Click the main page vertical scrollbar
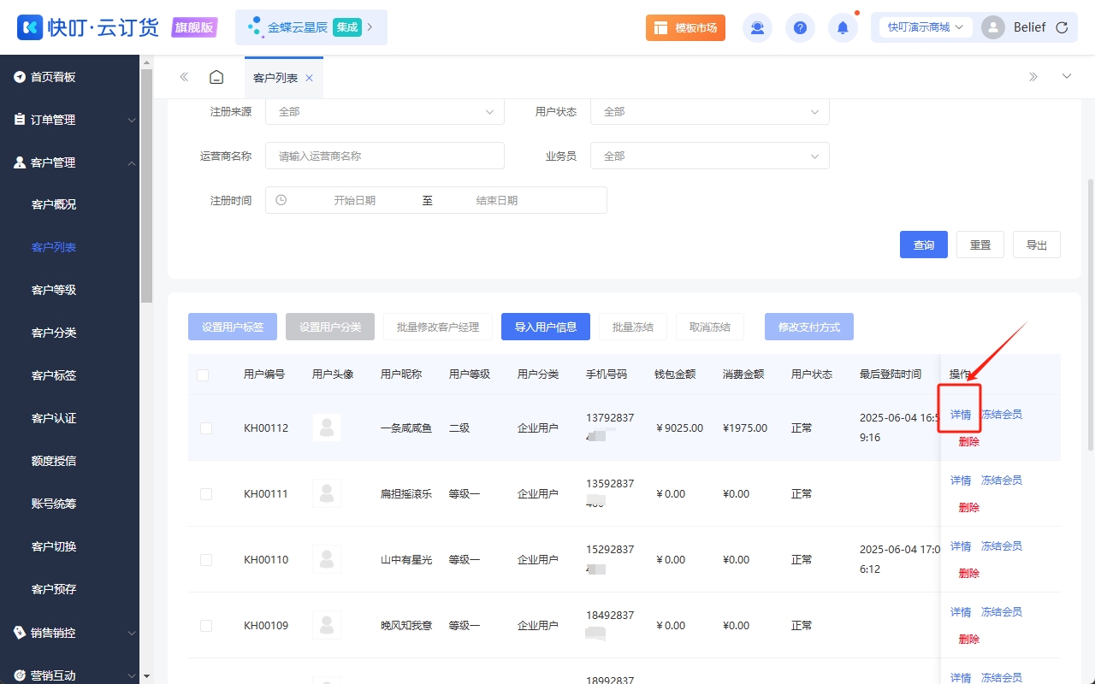 (1090, 315)
